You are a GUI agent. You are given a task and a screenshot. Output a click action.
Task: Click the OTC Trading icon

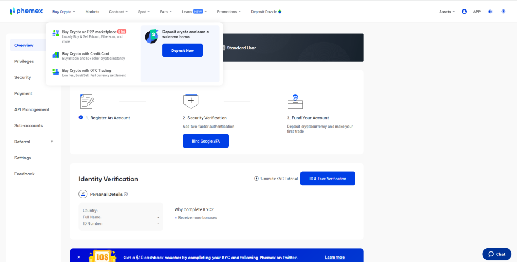tap(56, 72)
